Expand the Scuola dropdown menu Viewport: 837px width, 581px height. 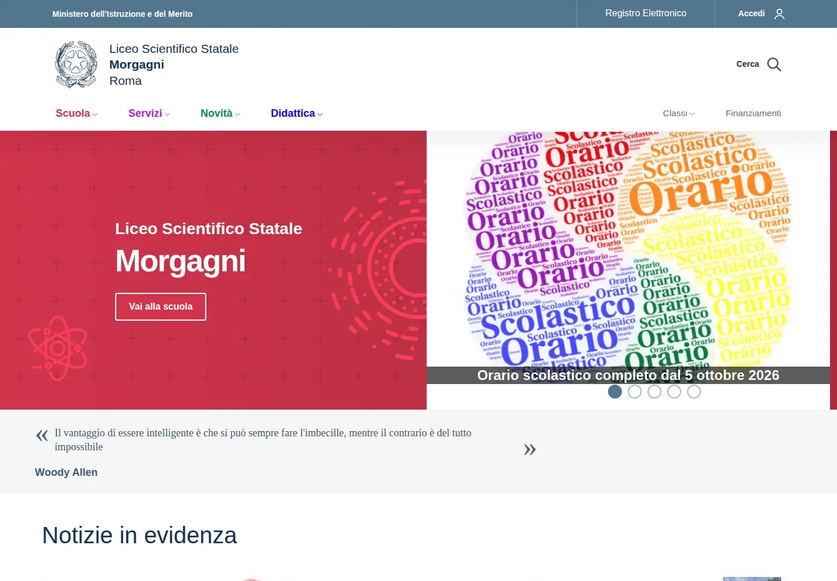coord(77,113)
